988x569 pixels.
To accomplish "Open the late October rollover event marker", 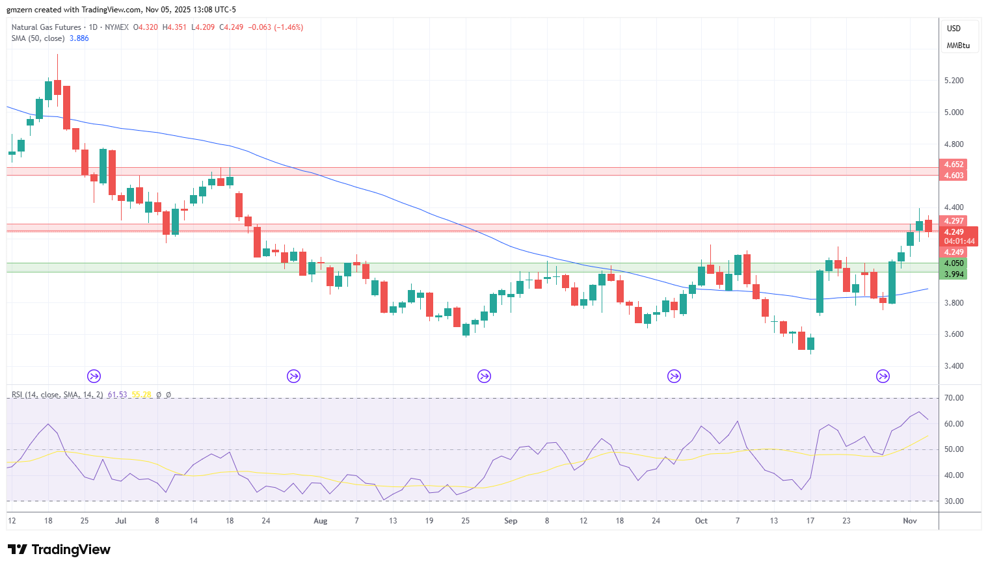I will [883, 376].
